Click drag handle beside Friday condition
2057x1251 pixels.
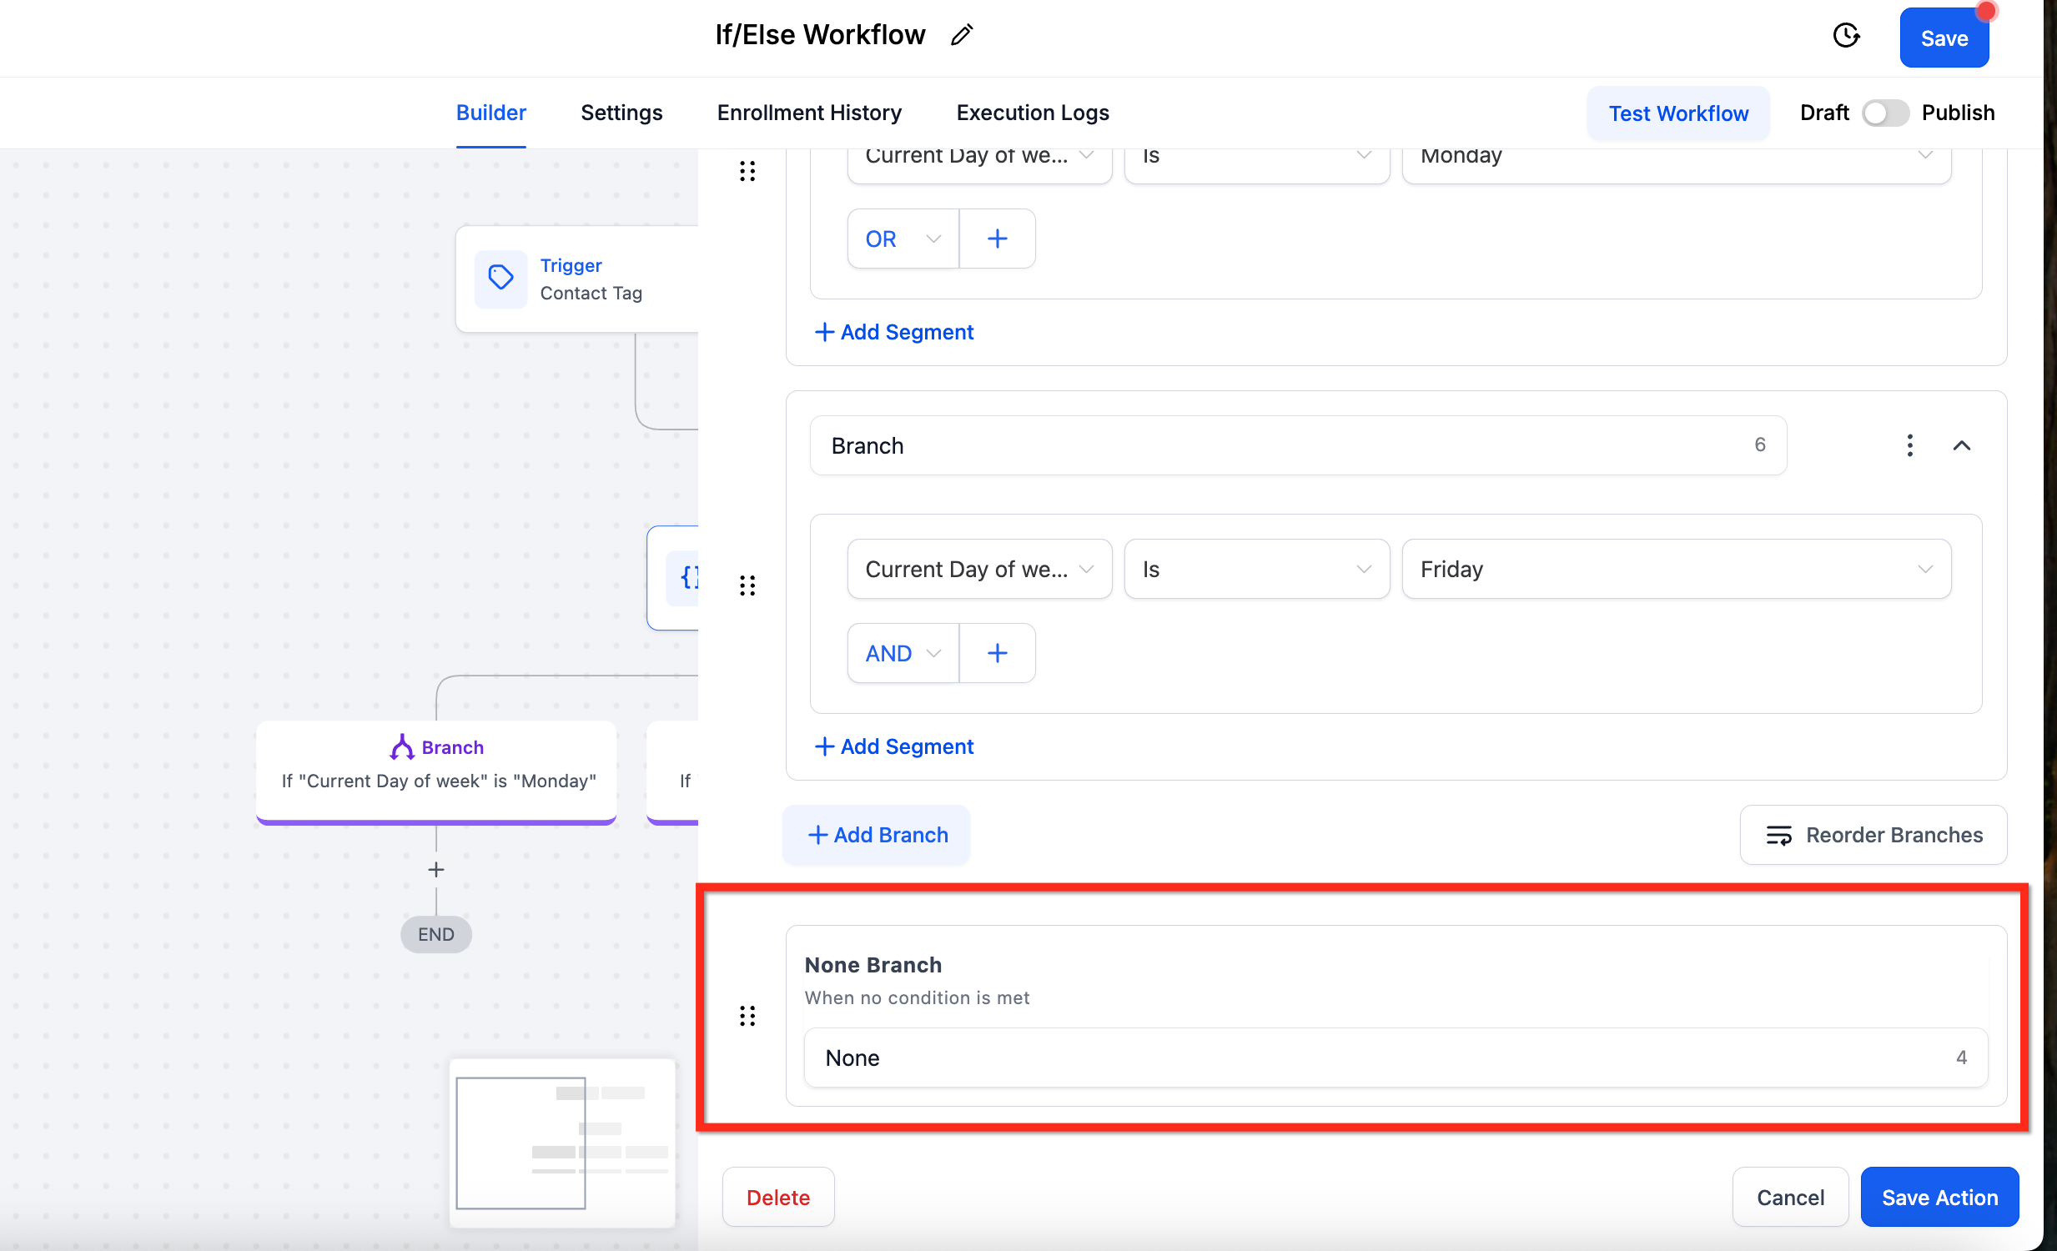[x=747, y=585]
